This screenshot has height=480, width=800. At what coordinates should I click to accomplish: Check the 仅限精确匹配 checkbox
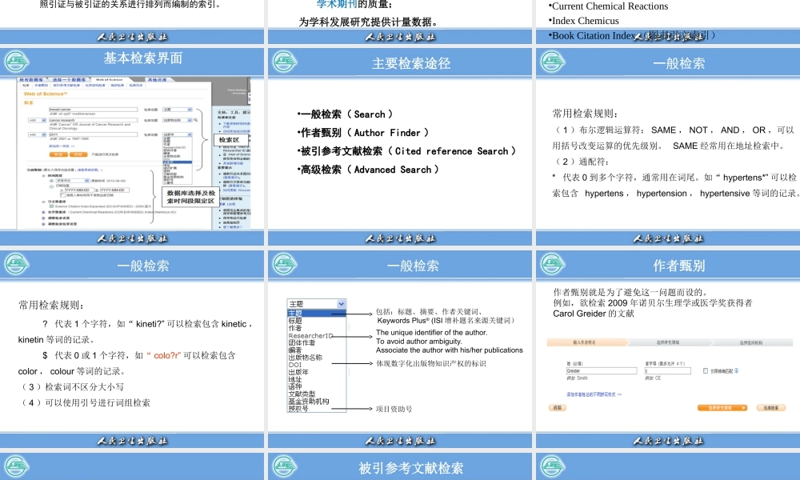(705, 370)
